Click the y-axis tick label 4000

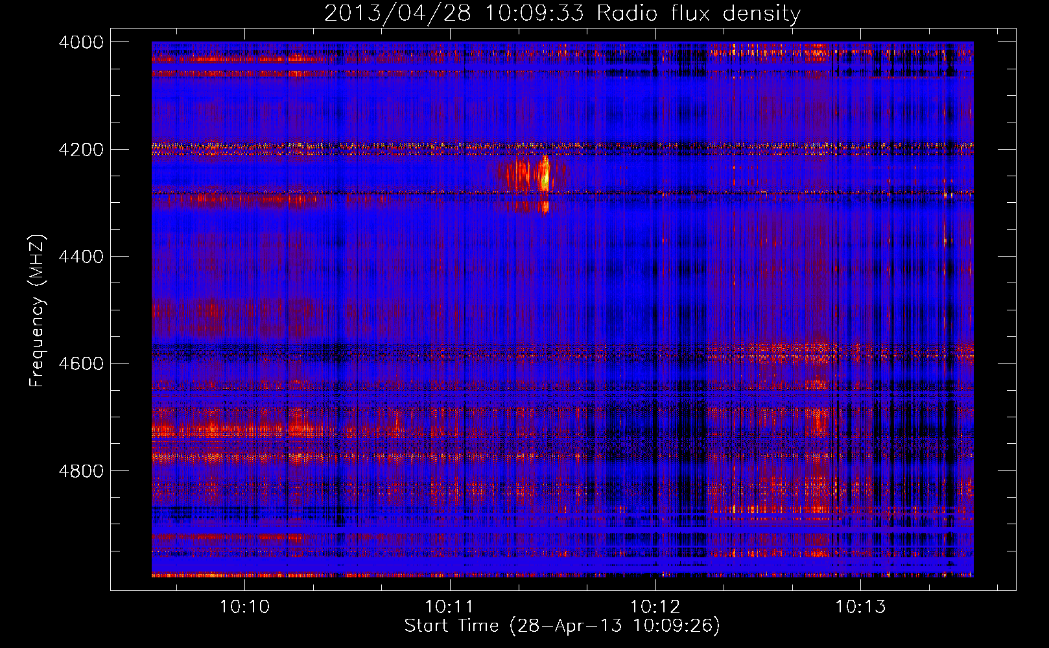[81, 42]
